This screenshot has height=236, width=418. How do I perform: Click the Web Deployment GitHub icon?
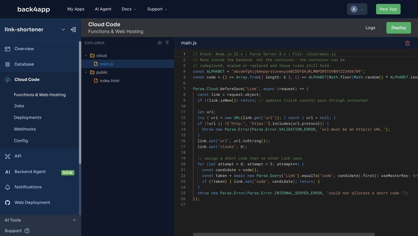pos(8,203)
